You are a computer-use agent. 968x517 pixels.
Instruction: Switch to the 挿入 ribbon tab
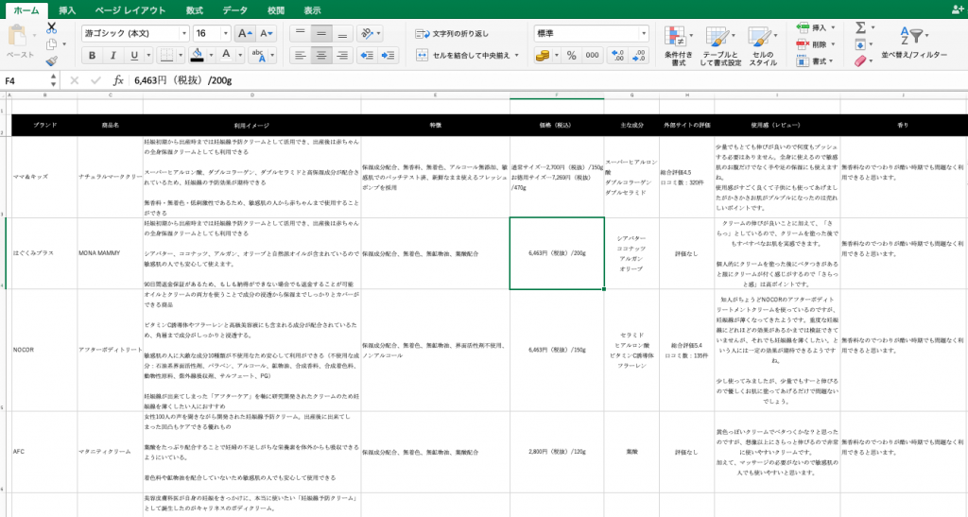click(x=67, y=10)
